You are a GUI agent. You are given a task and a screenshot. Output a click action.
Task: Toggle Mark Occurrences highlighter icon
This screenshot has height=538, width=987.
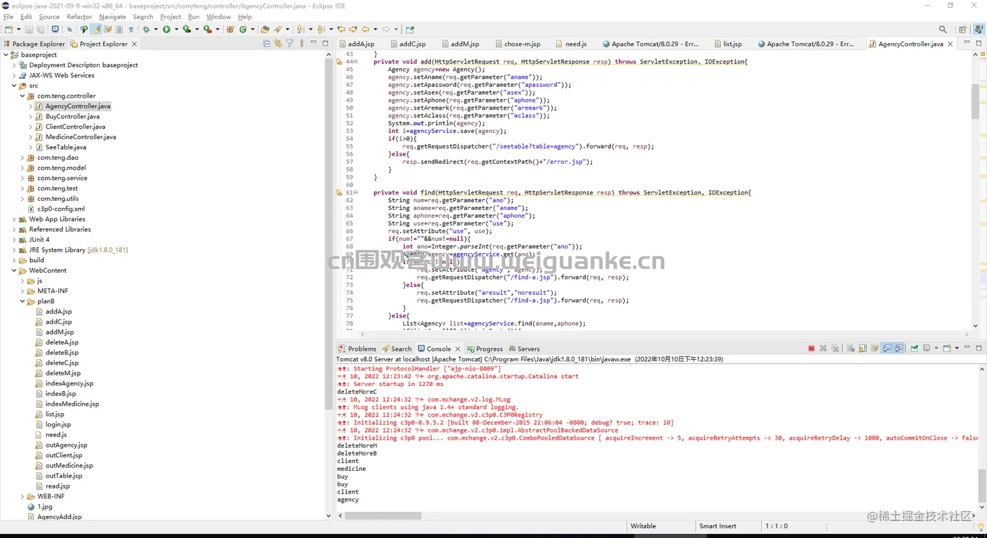96,29
